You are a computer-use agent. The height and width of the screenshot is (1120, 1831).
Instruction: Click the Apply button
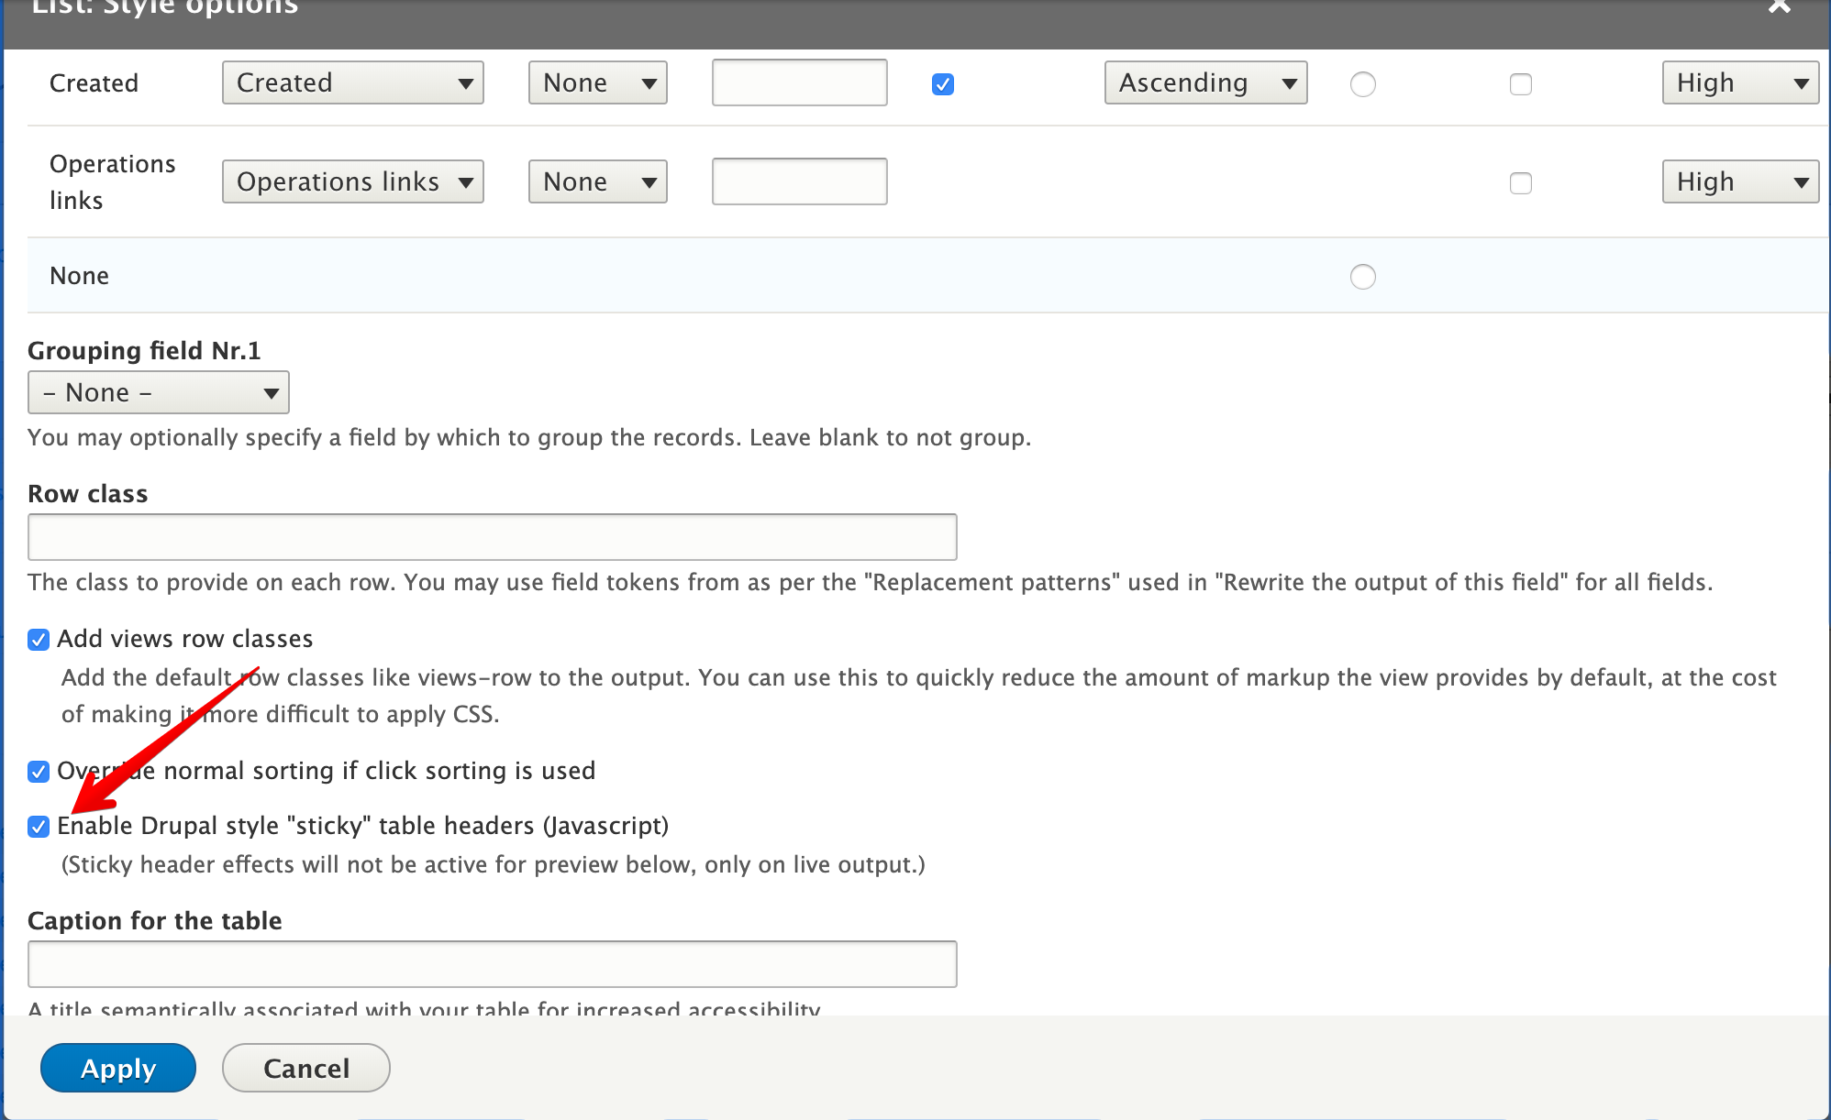coord(117,1067)
